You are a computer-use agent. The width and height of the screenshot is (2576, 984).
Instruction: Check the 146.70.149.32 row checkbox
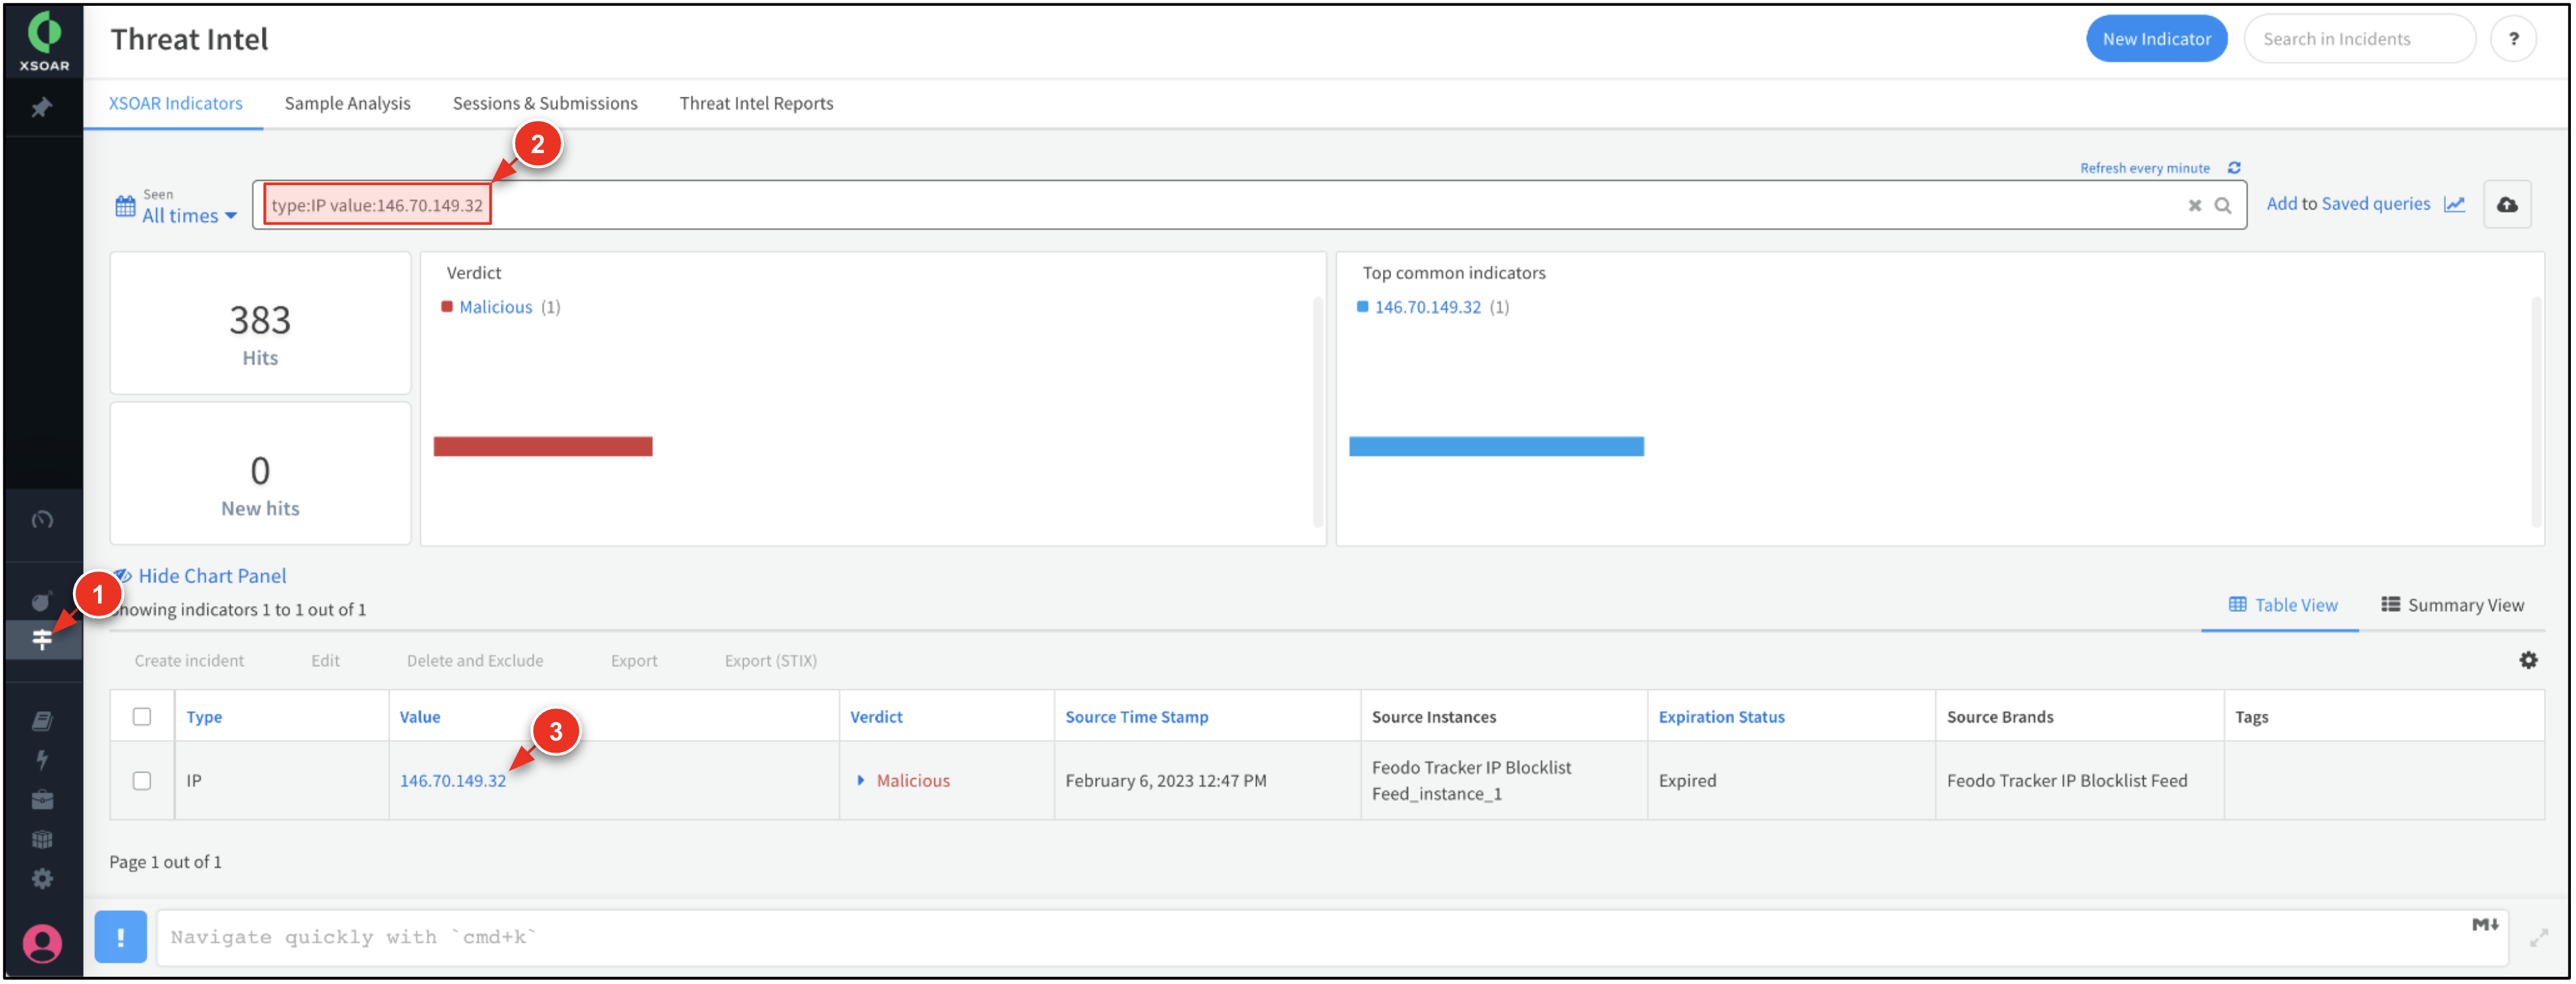tap(142, 781)
